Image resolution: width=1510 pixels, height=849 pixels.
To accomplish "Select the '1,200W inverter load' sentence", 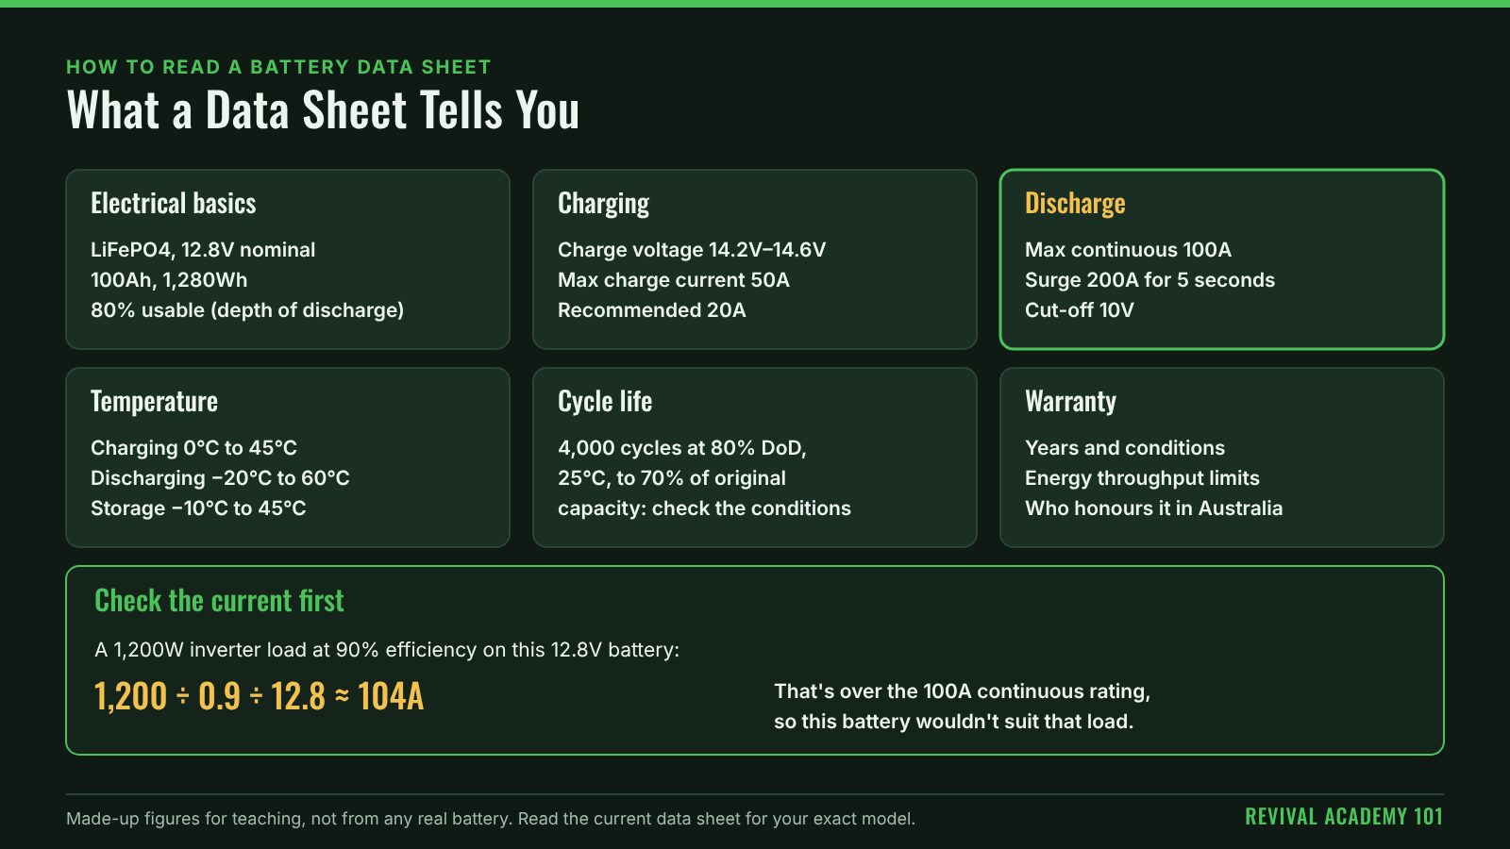I will point(387,650).
